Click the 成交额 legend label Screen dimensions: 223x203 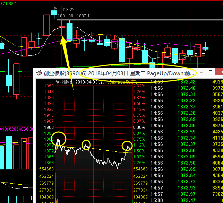124,82
